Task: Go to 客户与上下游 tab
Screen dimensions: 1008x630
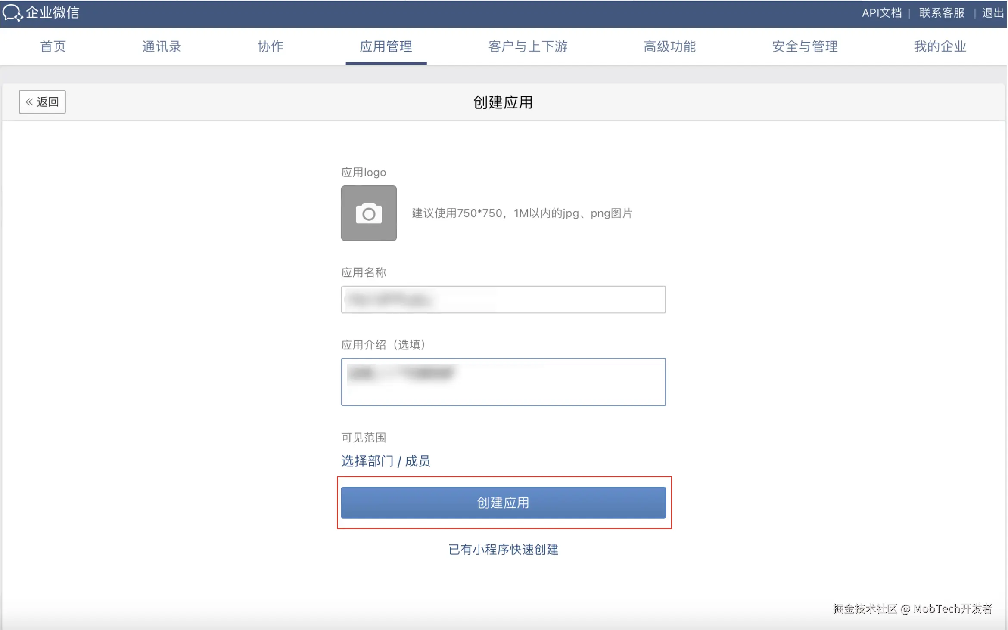Action: tap(528, 46)
